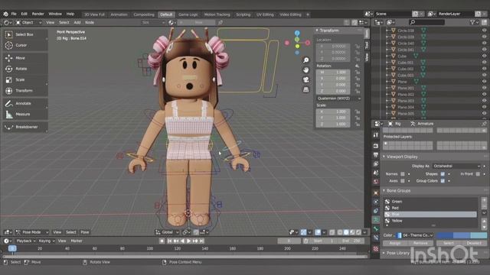Select the Green bone group

pos(430,202)
